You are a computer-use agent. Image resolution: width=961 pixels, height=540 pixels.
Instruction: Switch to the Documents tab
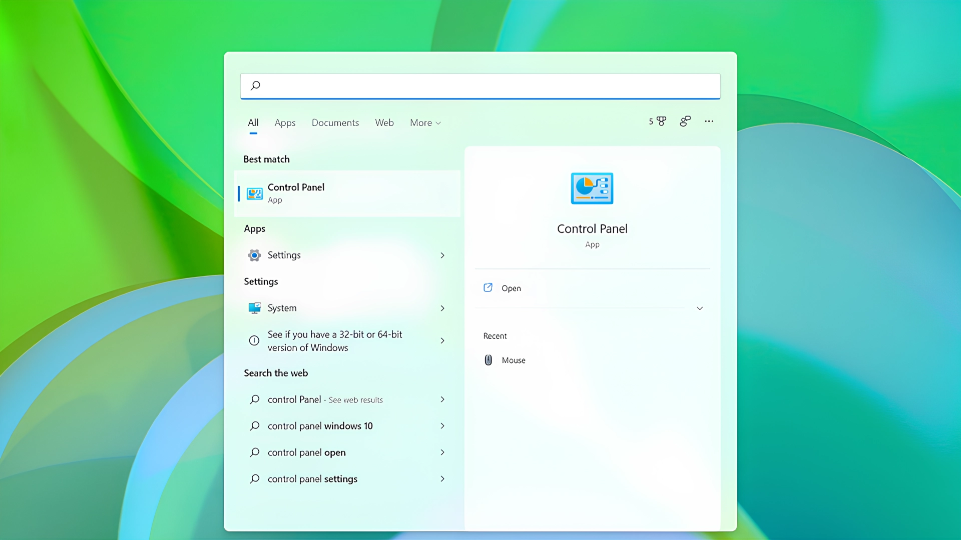(335, 123)
